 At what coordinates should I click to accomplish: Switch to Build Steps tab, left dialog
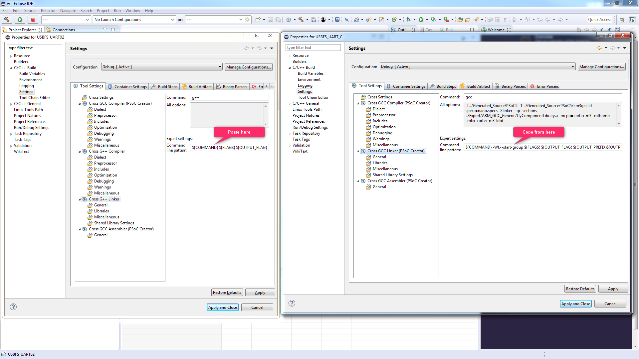(164, 86)
